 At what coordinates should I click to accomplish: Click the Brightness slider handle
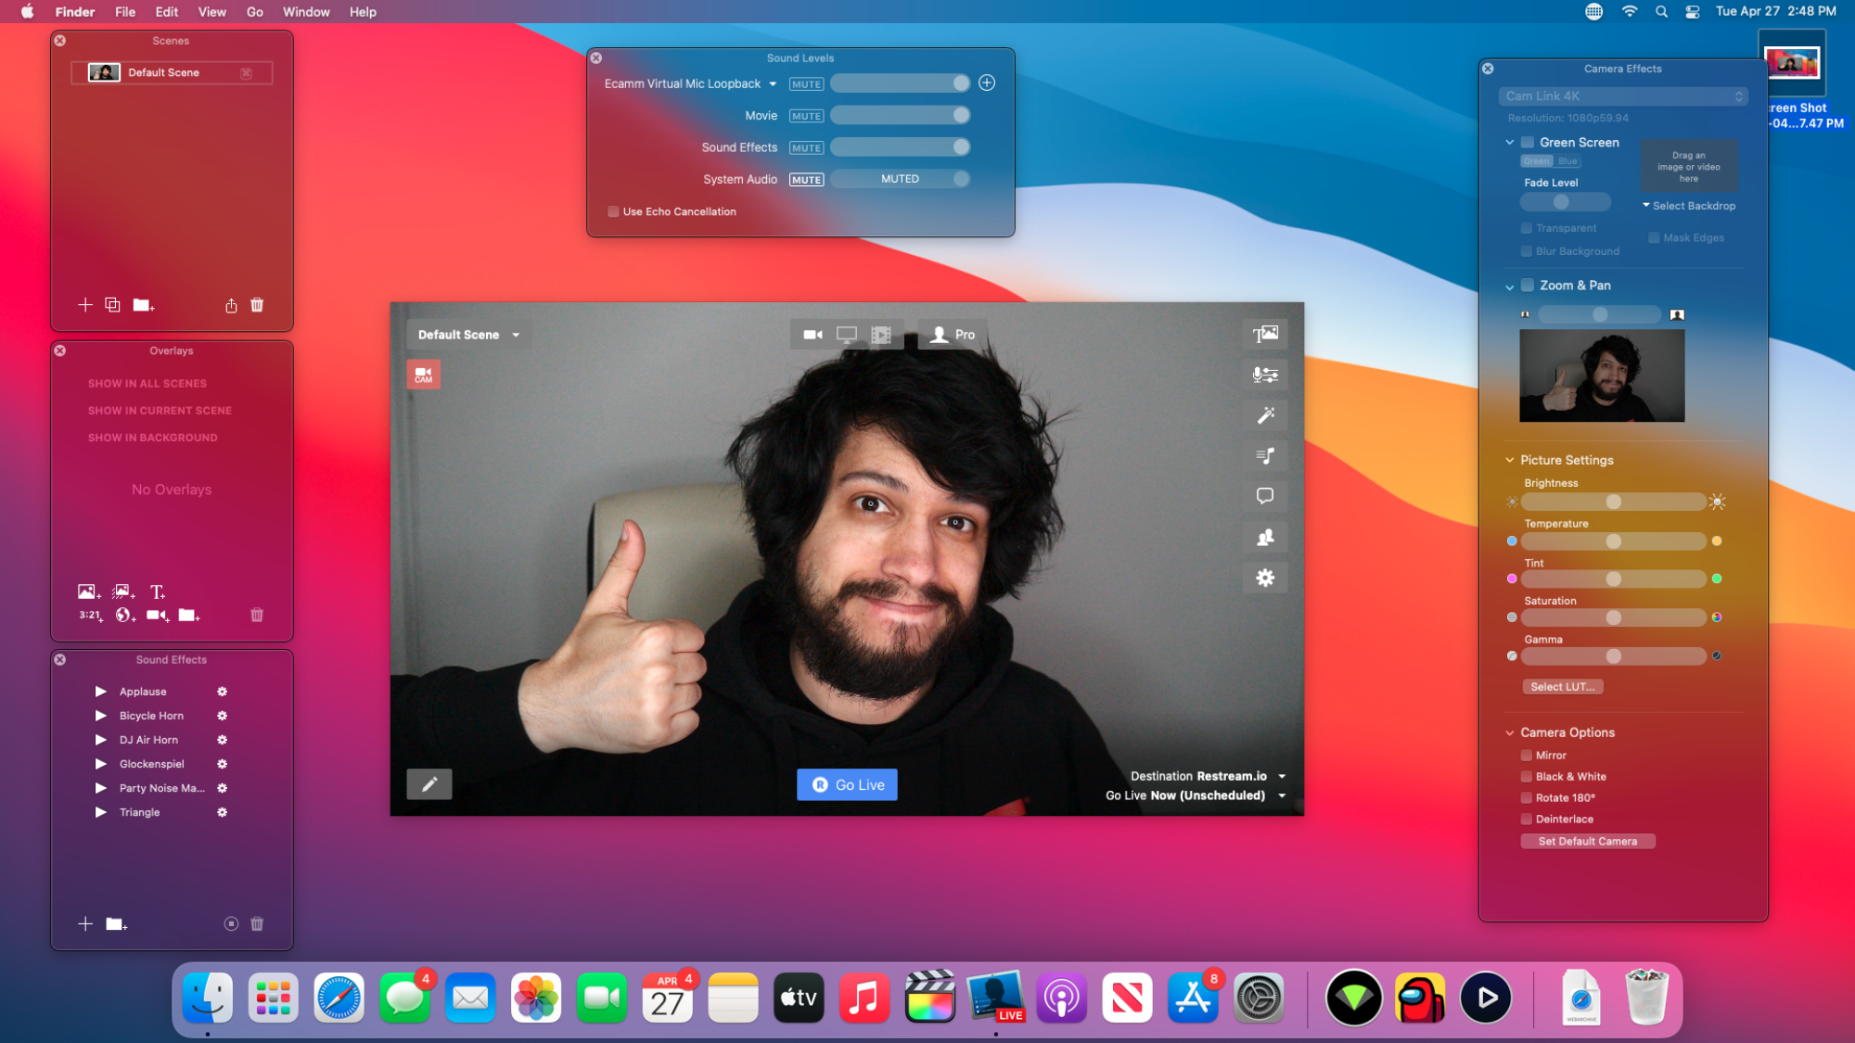(x=1614, y=502)
